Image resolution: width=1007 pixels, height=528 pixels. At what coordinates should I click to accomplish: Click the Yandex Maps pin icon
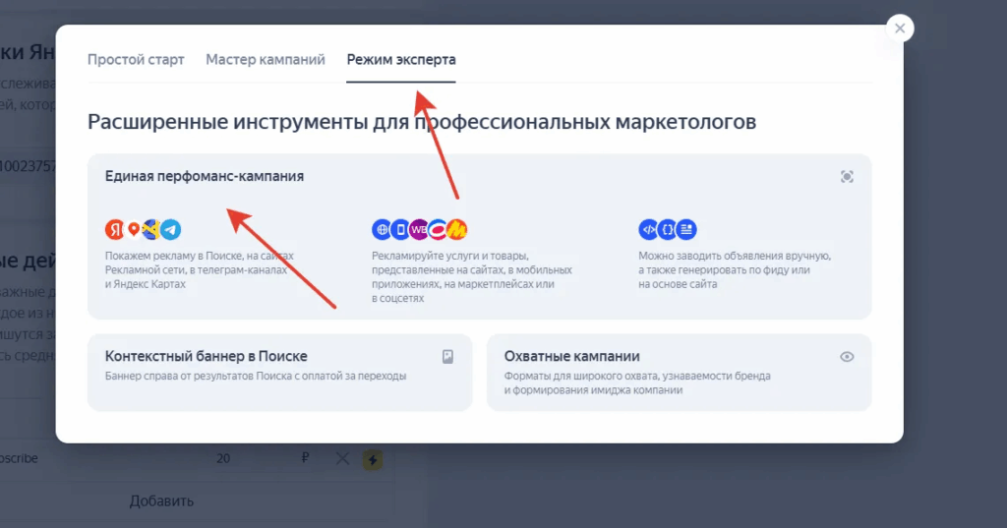[x=134, y=230]
